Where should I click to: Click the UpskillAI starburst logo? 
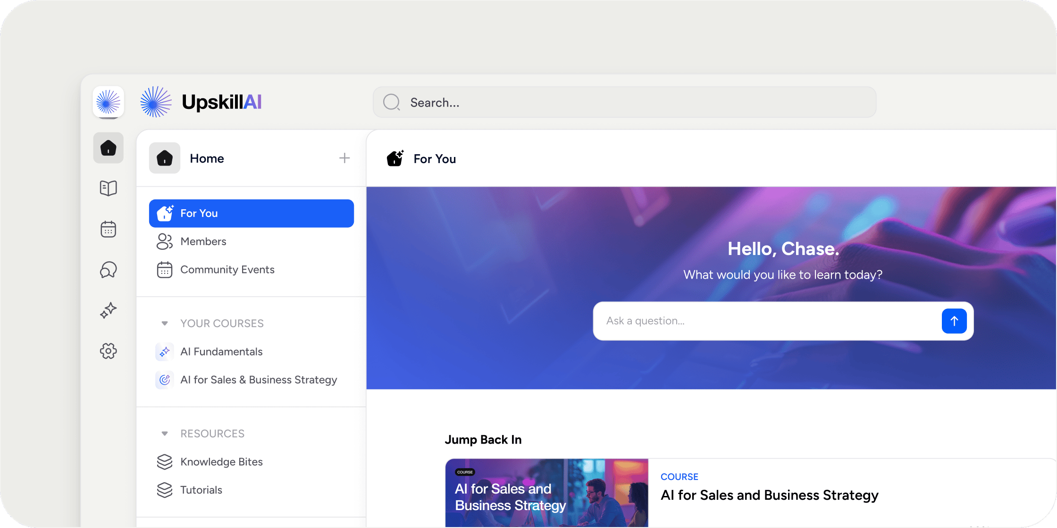[x=156, y=102]
